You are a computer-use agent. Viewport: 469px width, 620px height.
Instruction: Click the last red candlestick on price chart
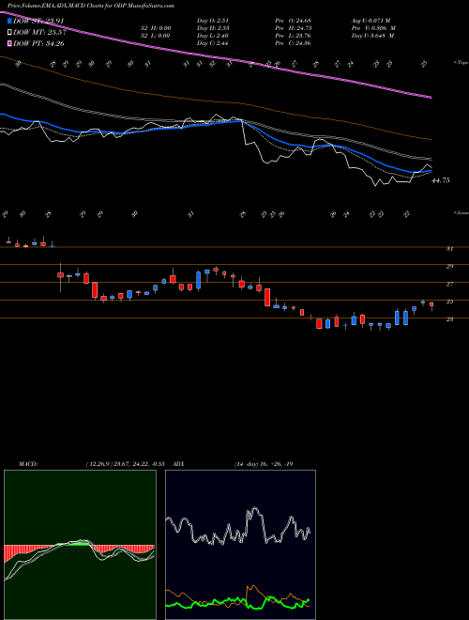pyautogui.click(x=431, y=304)
